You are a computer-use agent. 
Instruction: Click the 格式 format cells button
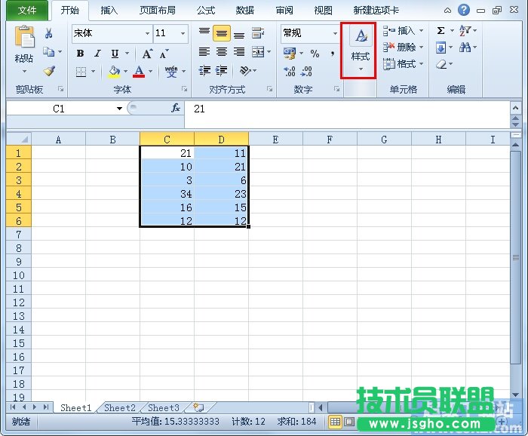click(x=404, y=63)
